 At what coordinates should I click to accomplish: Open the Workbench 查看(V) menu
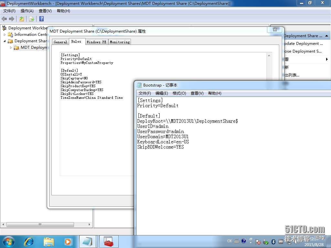45,11
